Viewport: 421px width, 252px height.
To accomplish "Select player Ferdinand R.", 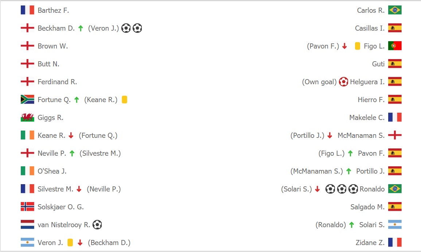I will [x=58, y=82].
